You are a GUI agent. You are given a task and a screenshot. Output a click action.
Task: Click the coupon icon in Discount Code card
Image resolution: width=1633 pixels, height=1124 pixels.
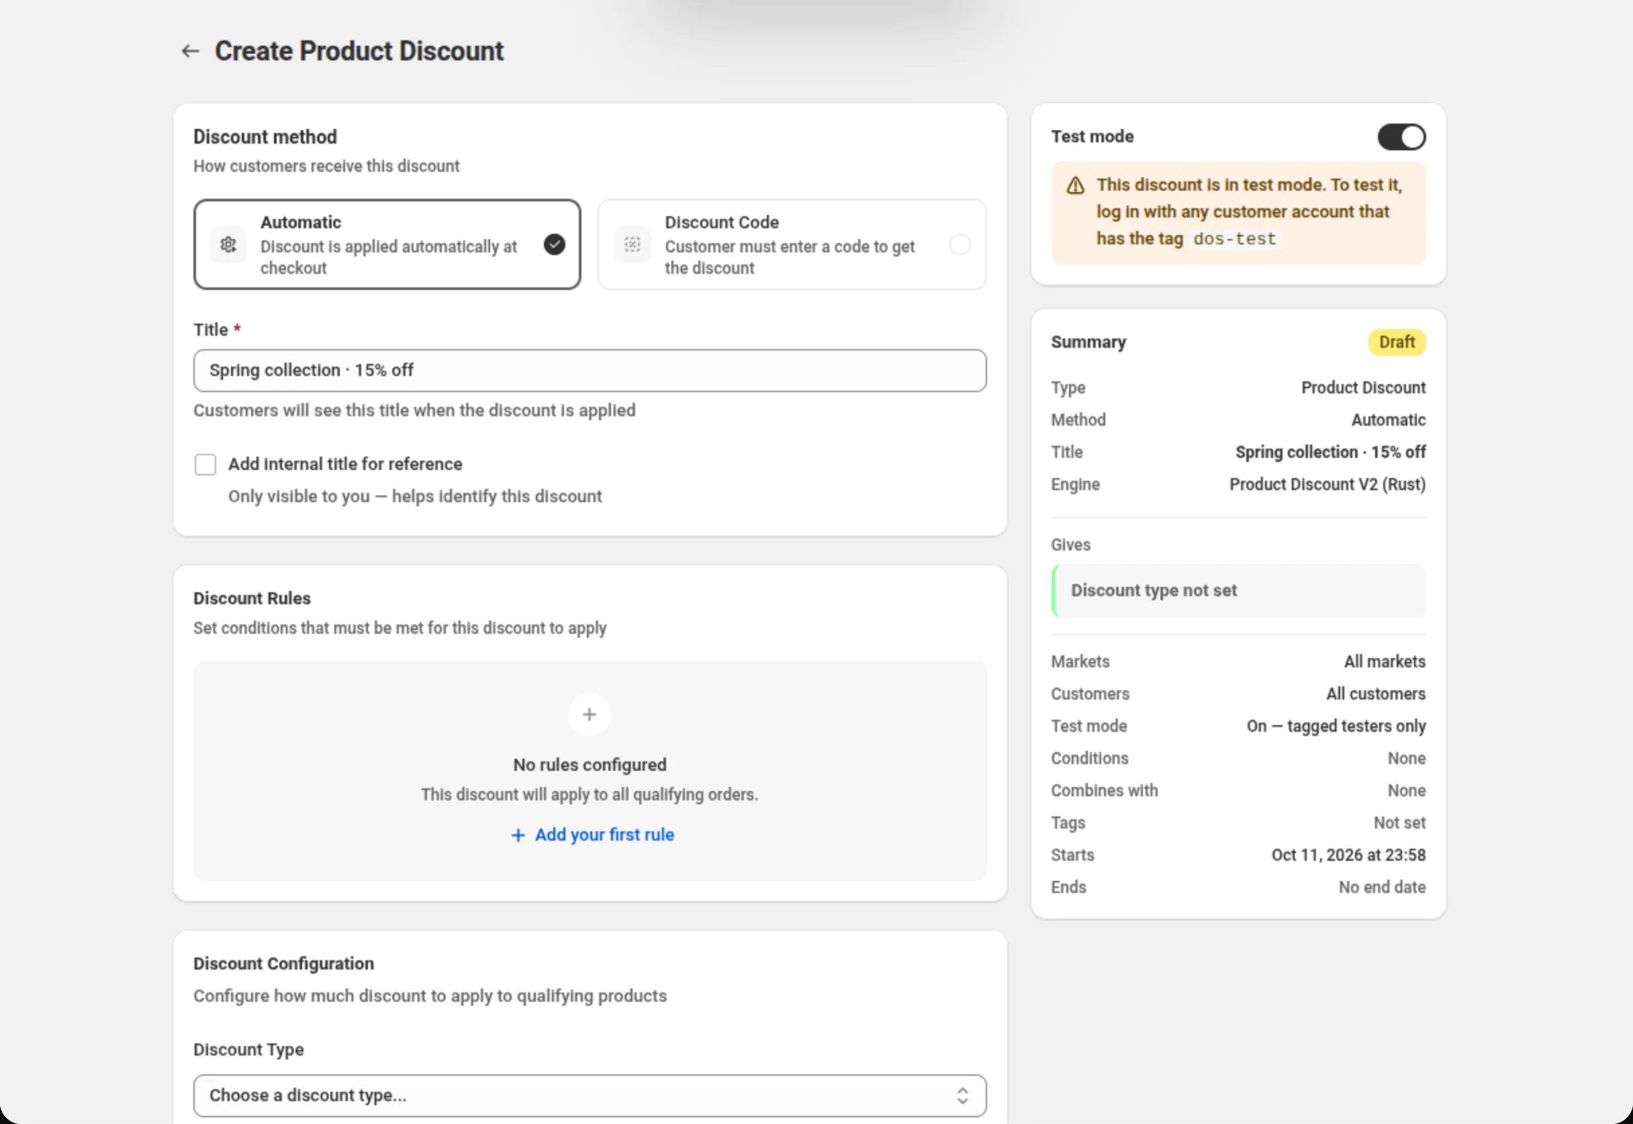pos(633,244)
